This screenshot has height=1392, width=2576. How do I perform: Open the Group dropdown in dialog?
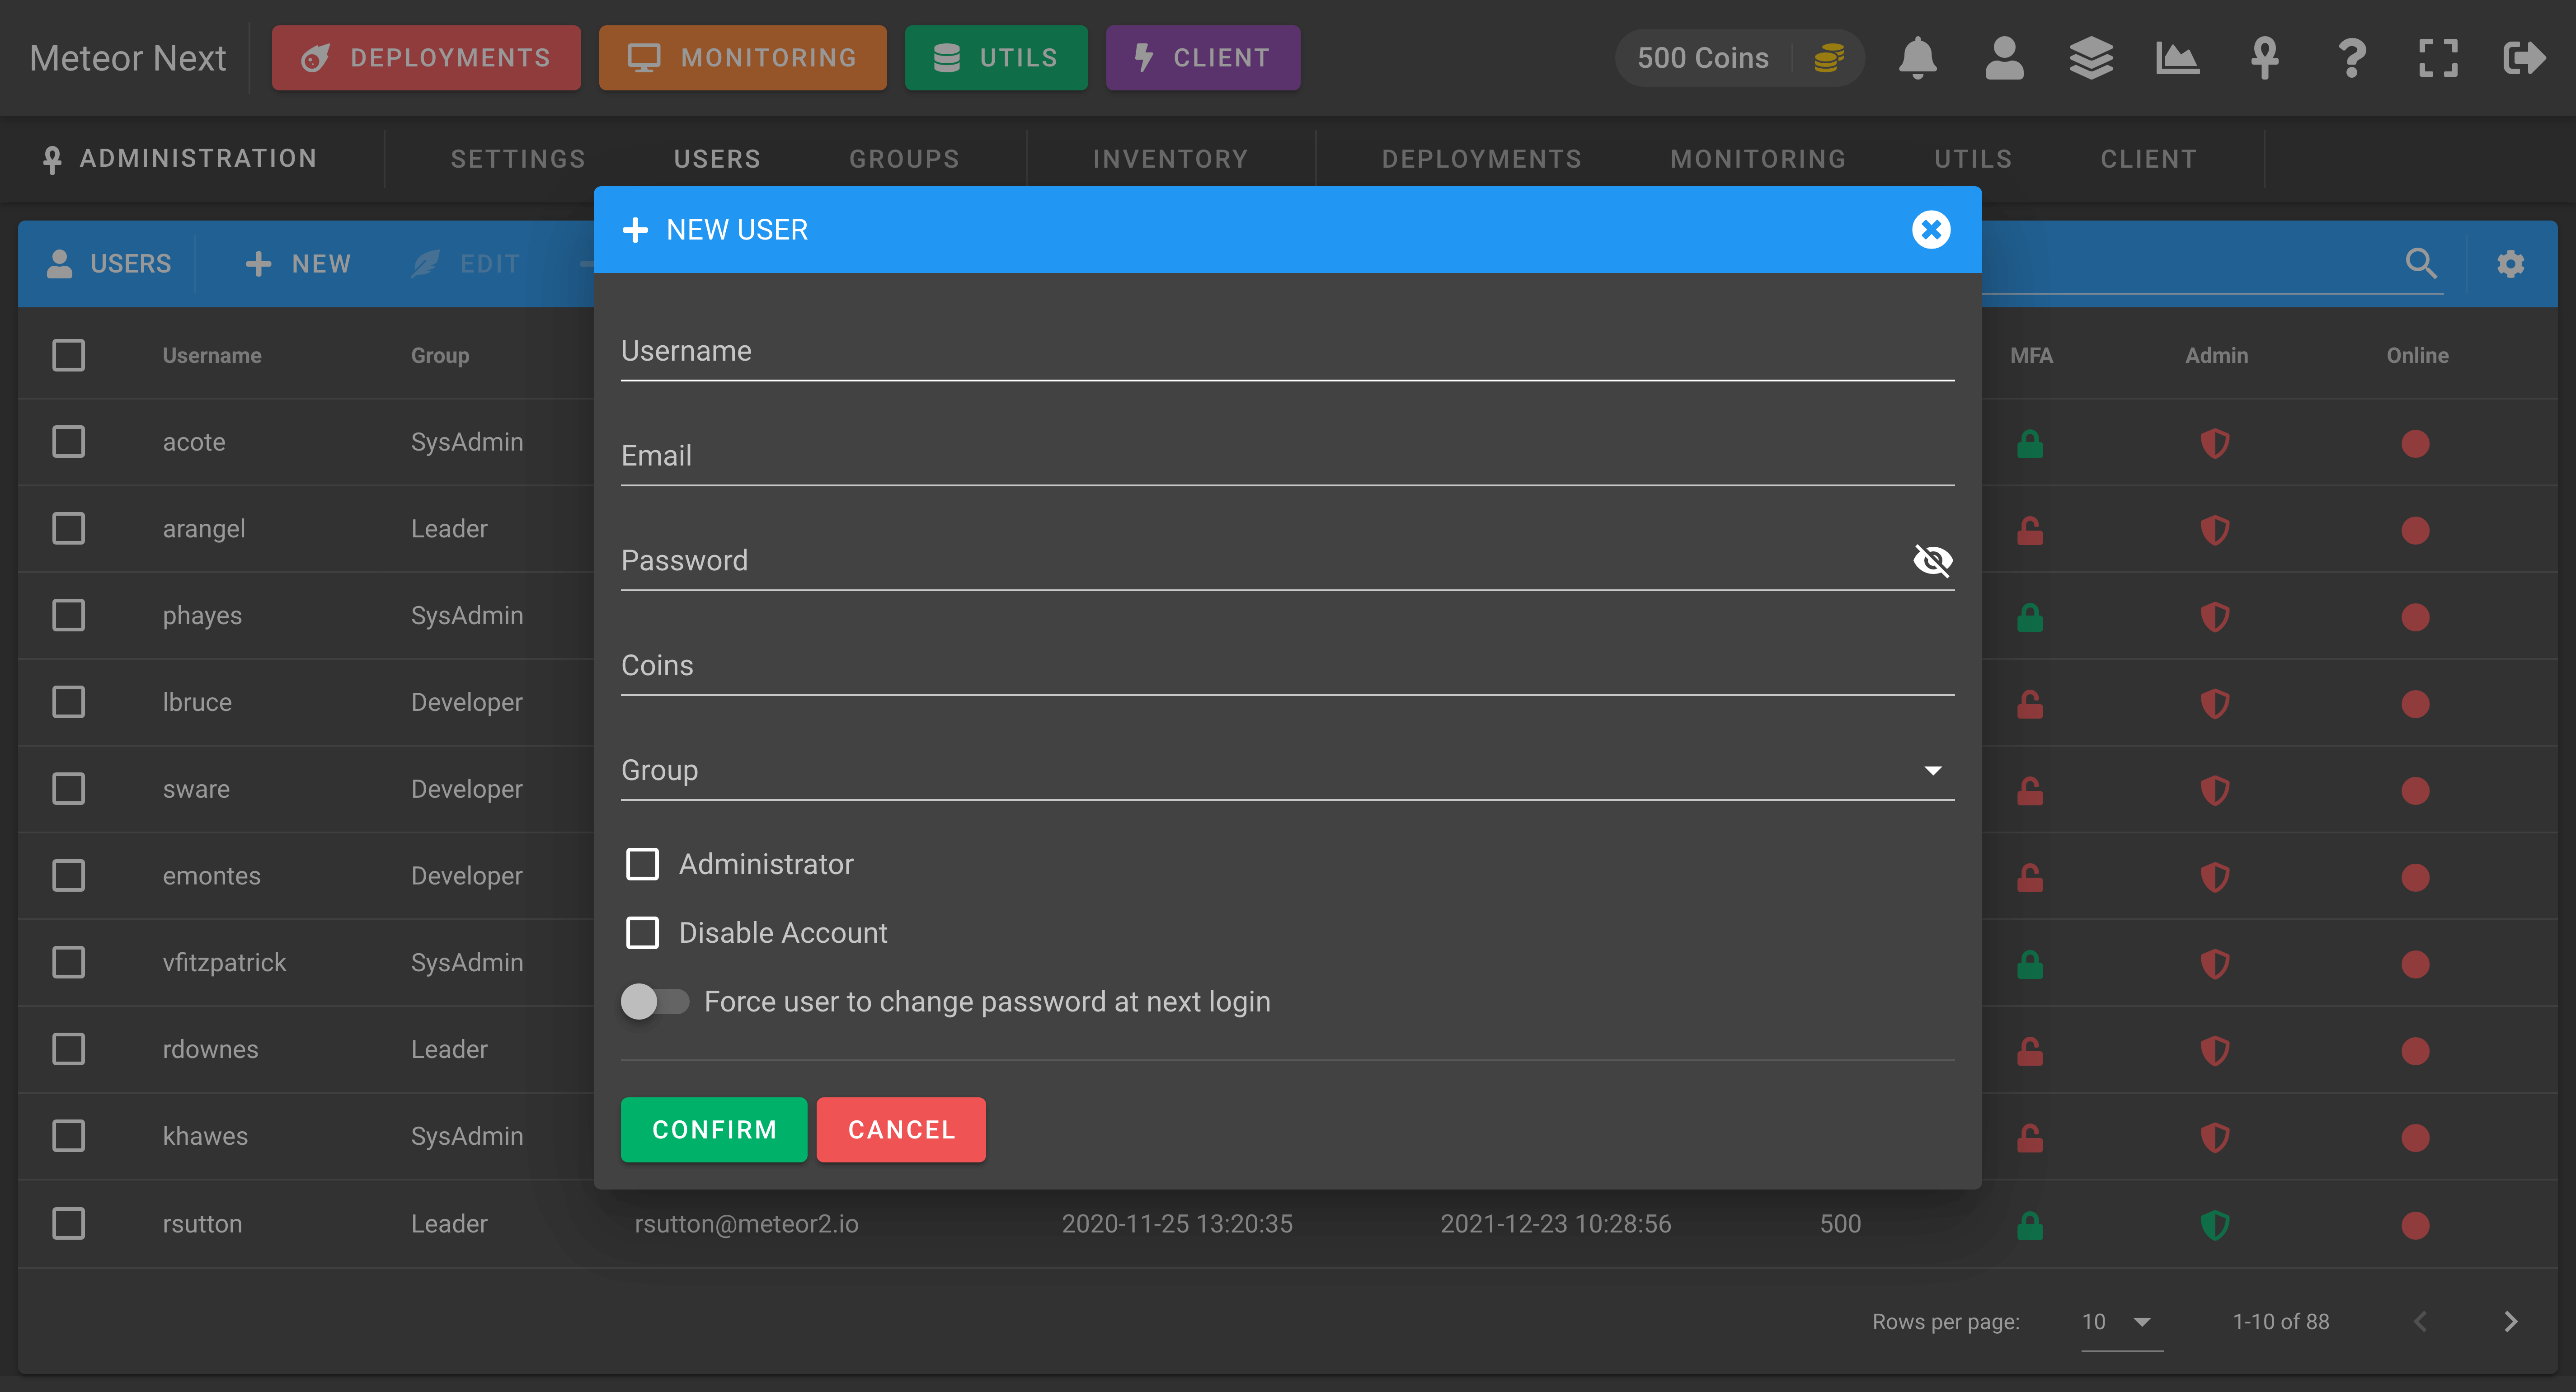[1287, 770]
